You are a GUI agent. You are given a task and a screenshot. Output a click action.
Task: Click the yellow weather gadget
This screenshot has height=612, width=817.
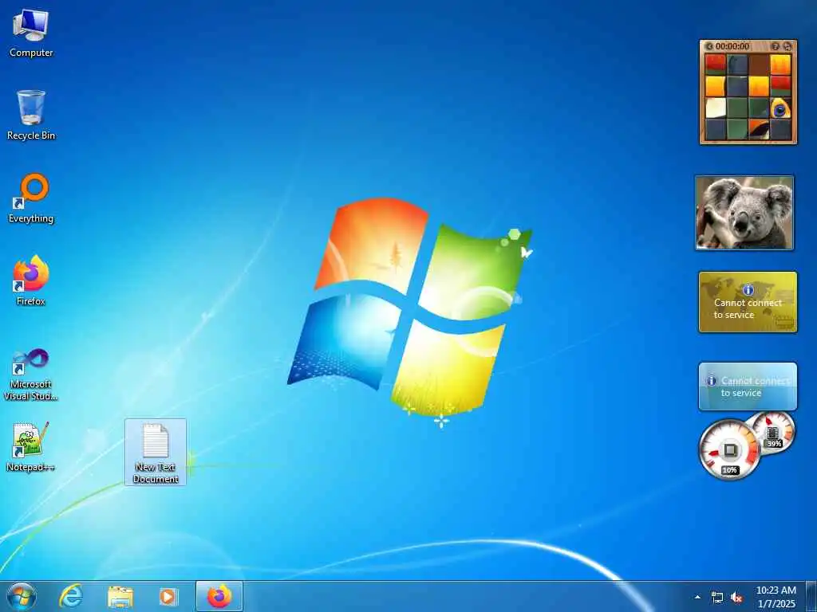pos(748,302)
